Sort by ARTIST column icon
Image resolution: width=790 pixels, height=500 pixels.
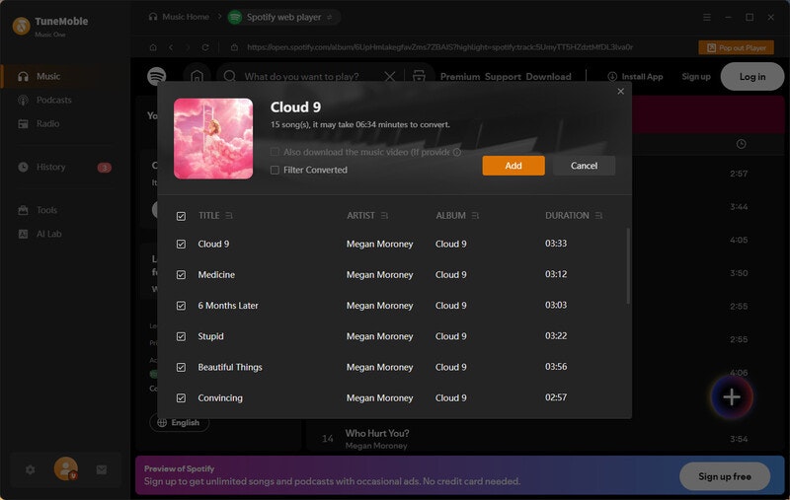tap(385, 216)
